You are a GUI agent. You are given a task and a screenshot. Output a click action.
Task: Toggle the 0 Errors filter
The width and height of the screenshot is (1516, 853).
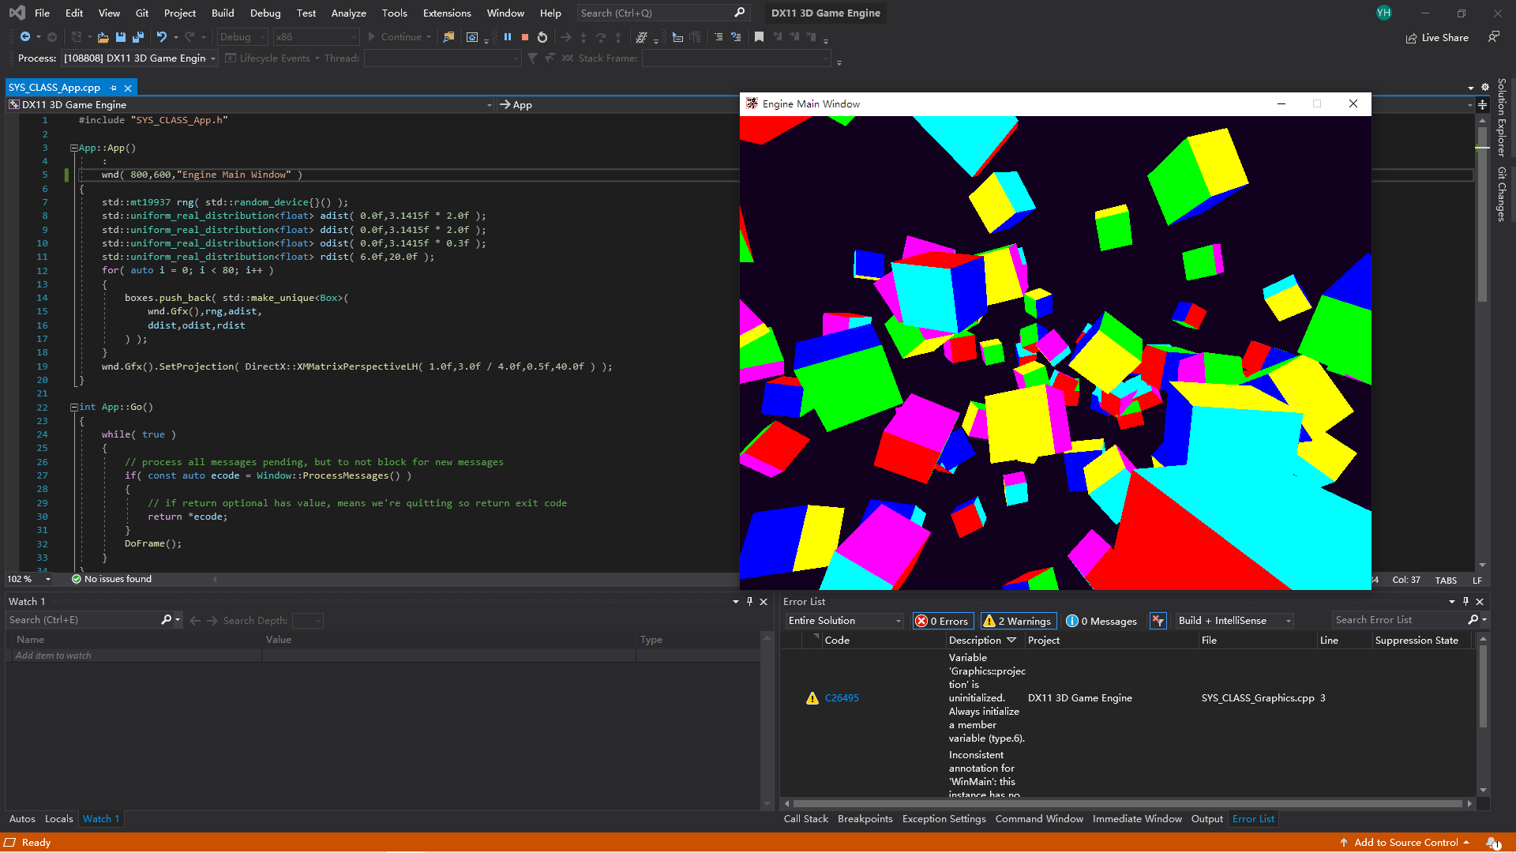pos(942,621)
